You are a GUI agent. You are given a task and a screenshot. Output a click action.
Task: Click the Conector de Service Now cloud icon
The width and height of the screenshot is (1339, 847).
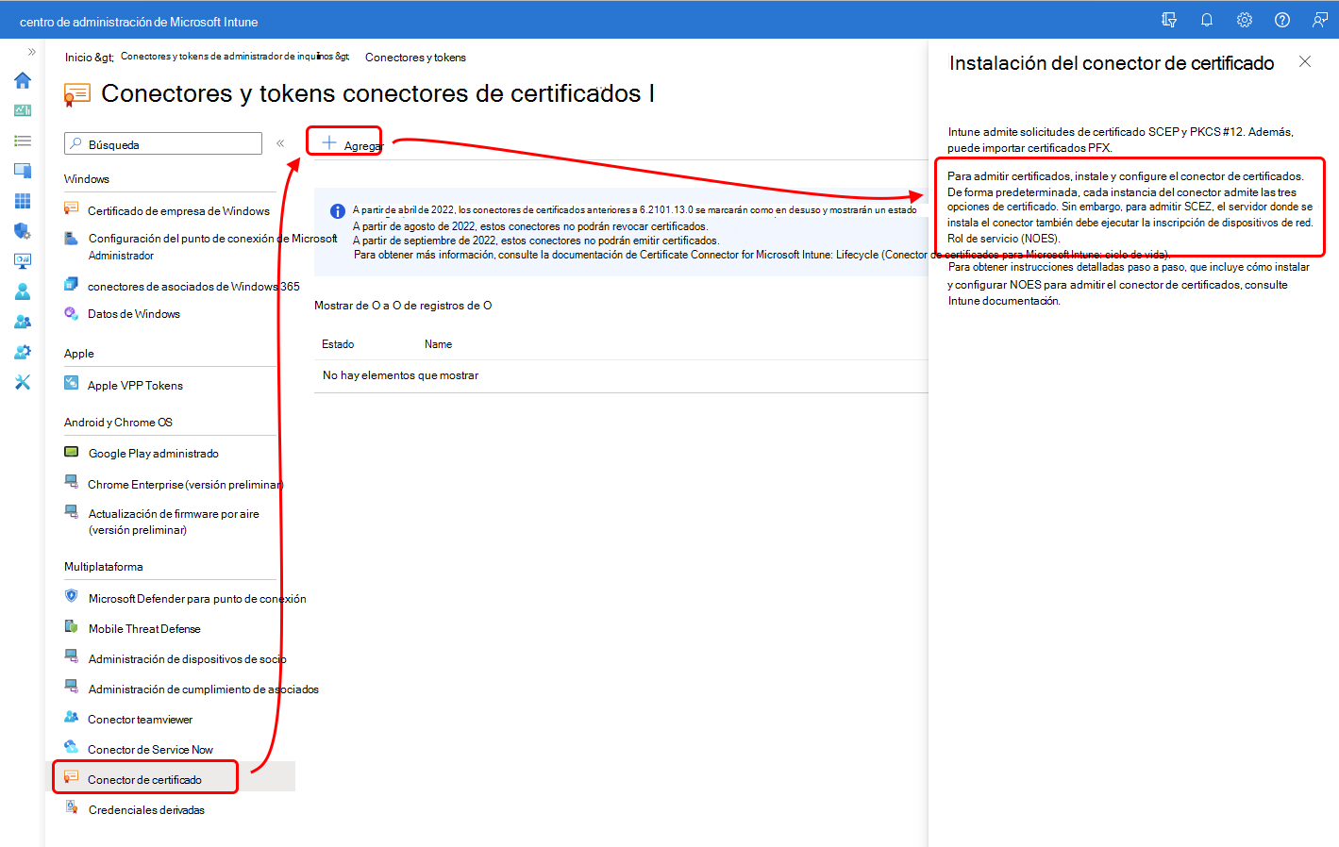(x=71, y=748)
